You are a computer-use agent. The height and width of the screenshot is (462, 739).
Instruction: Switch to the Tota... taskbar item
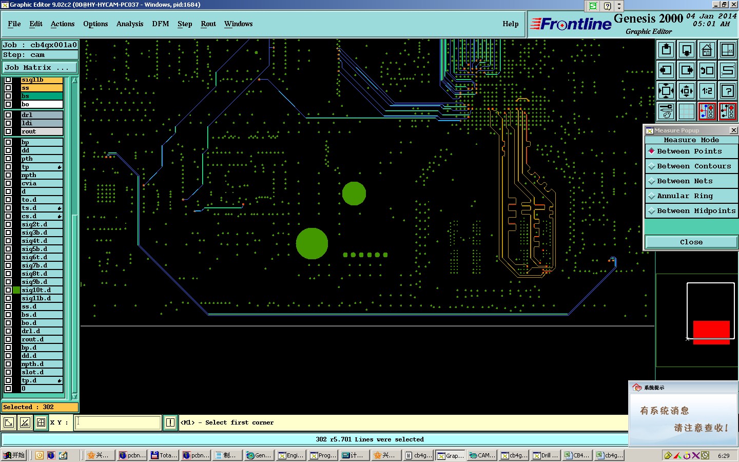point(163,455)
